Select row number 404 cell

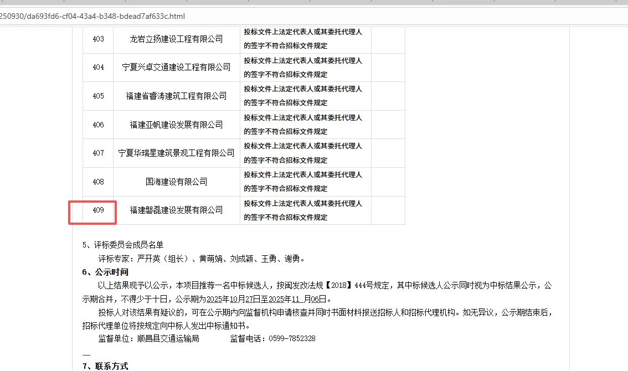tap(98, 68)
